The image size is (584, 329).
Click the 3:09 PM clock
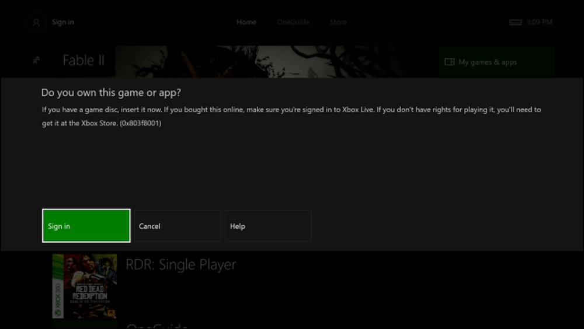tap(539, 22)
